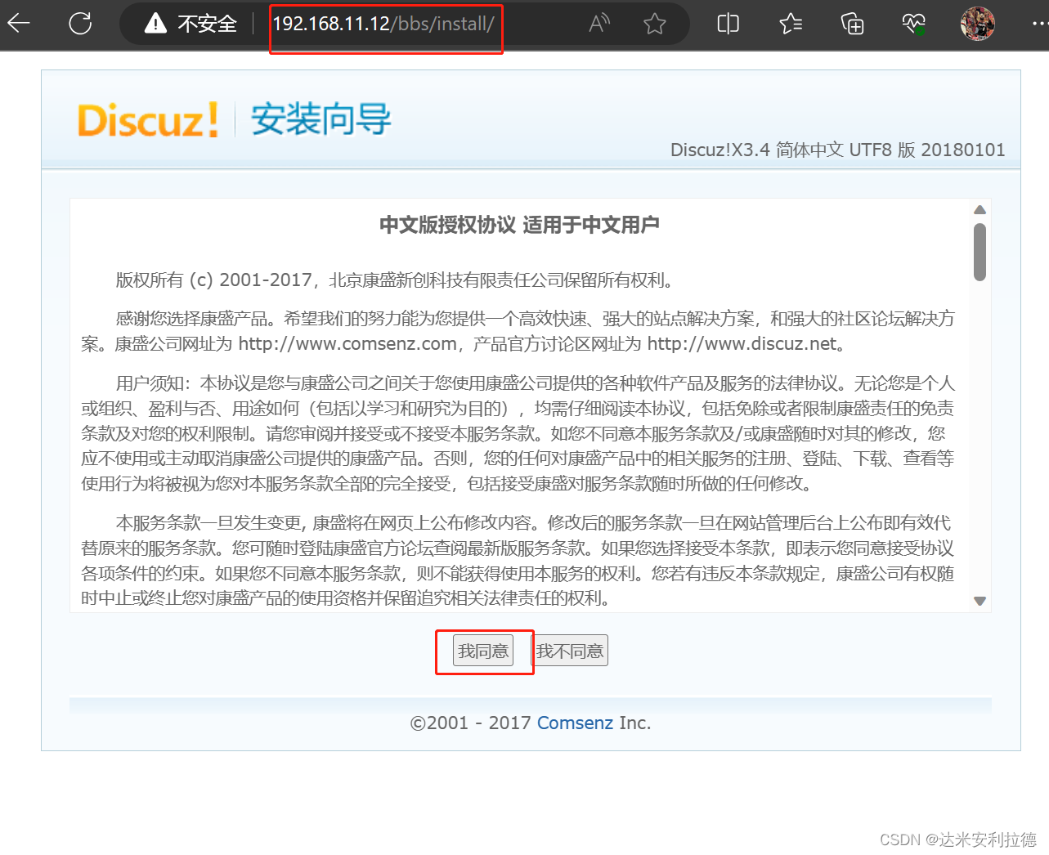Click the 我同意 button
This screenshot has height=855, width=1049.
point(483,651)
